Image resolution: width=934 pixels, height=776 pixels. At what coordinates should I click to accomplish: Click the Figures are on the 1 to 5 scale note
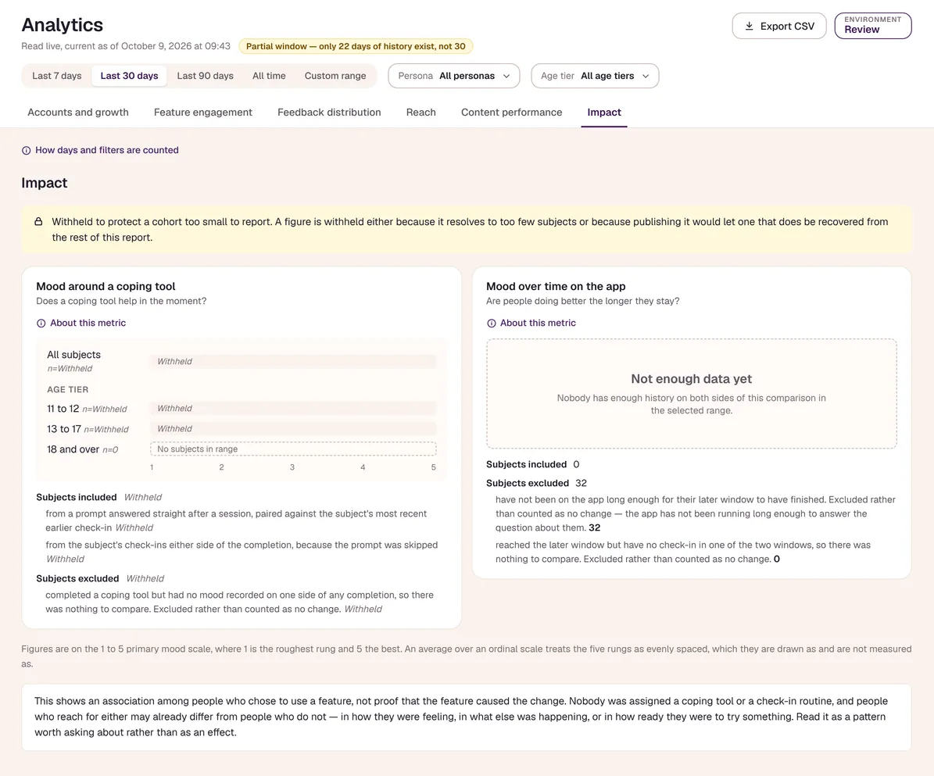tap(467, 656)
